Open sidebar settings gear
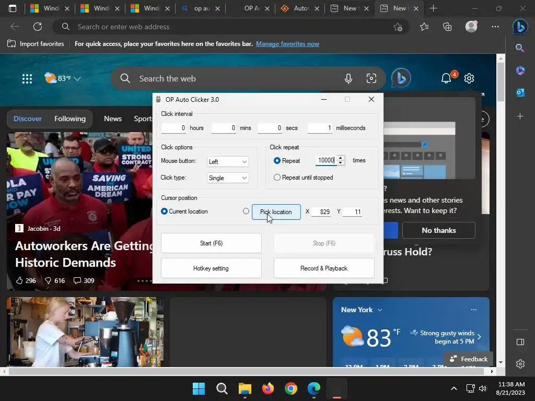The image size is (535, 401). [x=520, y=364]
